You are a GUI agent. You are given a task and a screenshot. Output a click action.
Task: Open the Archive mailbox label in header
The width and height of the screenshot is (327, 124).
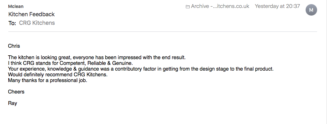(x=220, y=6)
